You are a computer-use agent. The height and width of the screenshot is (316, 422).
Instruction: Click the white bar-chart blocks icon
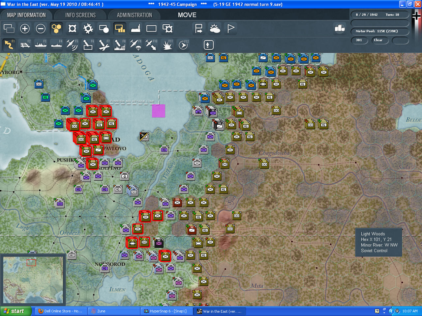point(340,28)
